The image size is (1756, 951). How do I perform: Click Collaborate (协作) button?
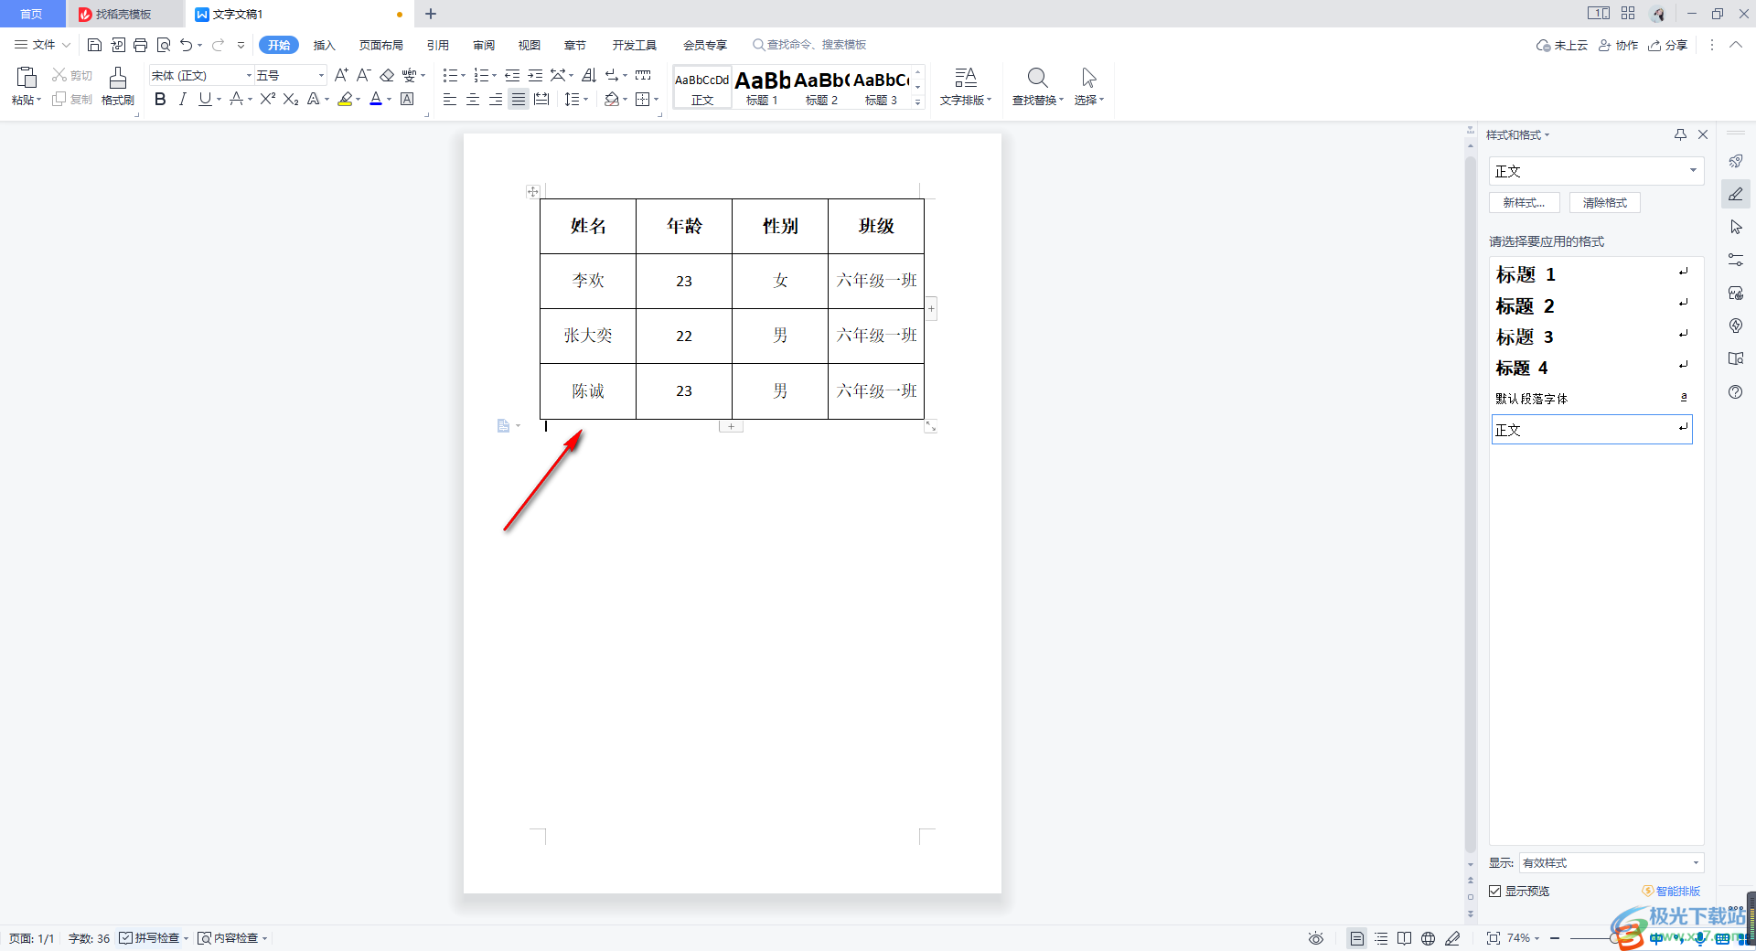(1619, 45)
